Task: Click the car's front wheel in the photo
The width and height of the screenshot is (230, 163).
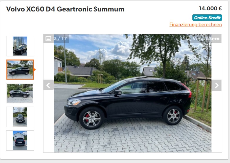Action: click(x=92, y=119)
